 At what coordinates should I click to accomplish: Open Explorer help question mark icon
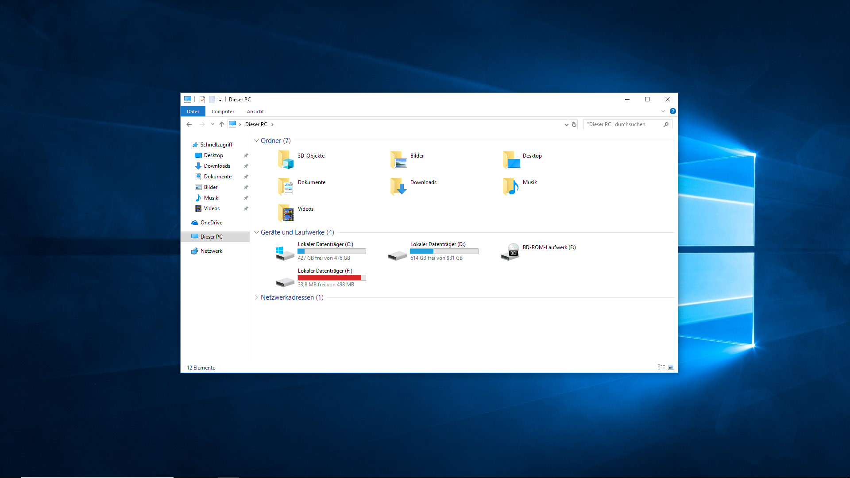(672, 112)
